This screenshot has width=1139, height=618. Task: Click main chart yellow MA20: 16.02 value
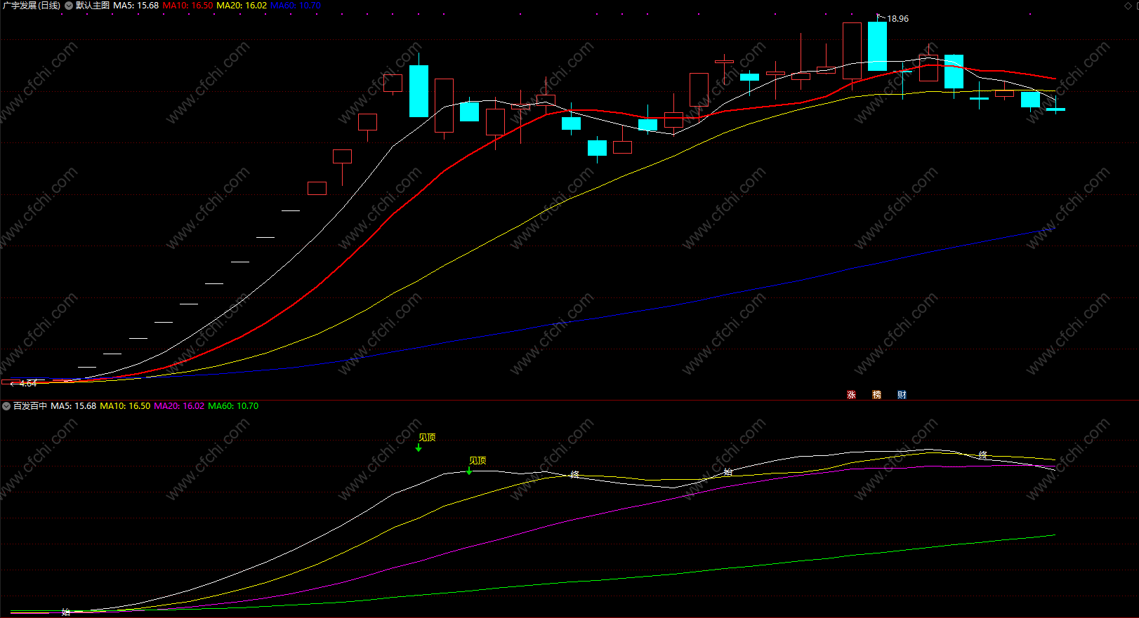(242, 6)
